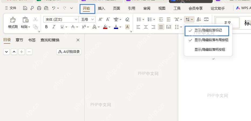
Task: Apply the red highlight color
Action: 105,27
